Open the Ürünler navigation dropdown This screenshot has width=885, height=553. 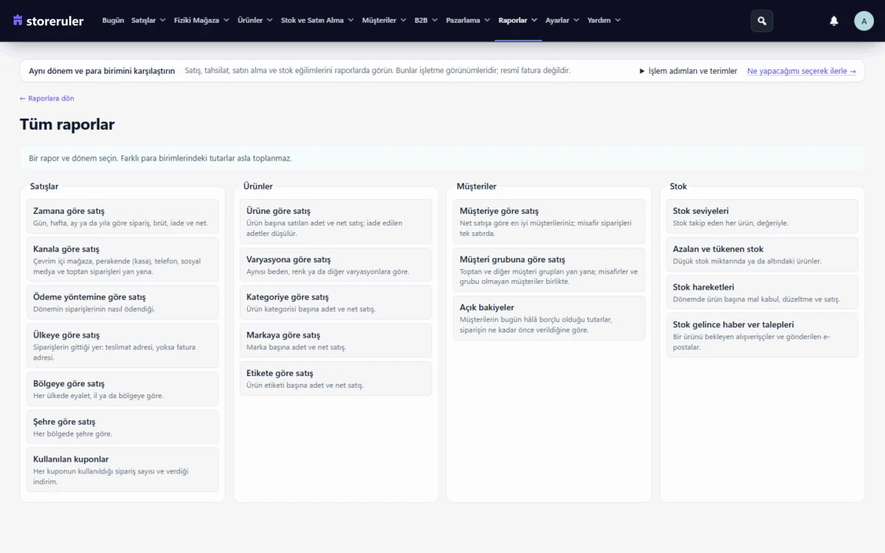pyautogui.click(x=255, y=21)
